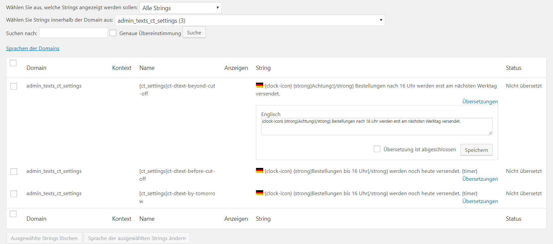Open 'Sprachen der Domains' link
This screenshot has width=553, height=244.
tap(33, 49)
